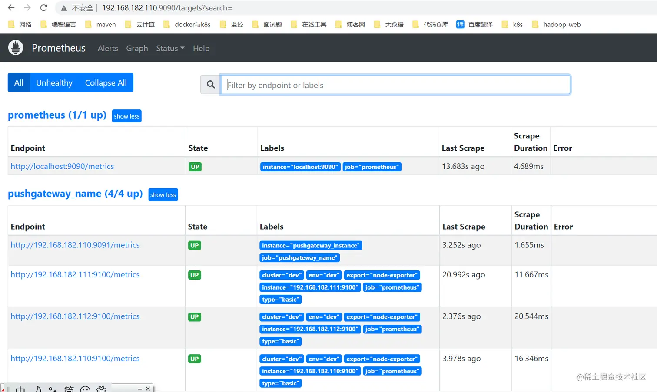Viewport: 657px width, 392px height.
Task: Click the browser back arrow
Action: tap(11, 8)
